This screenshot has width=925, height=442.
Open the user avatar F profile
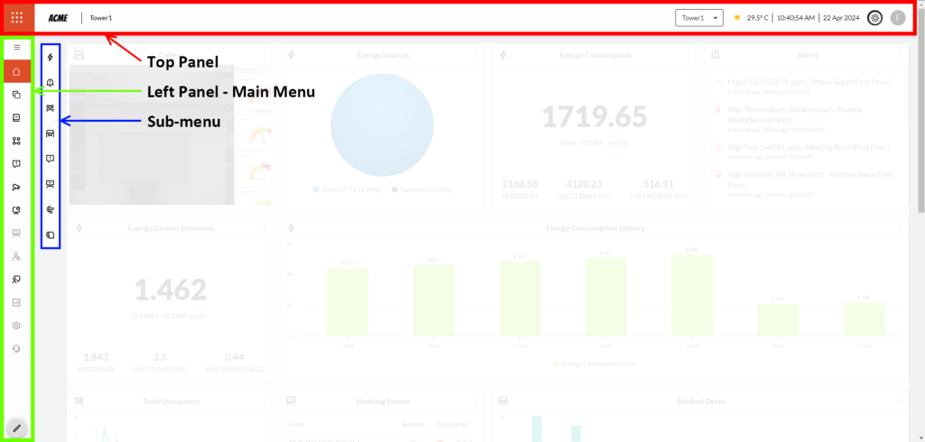pos(897,17)
